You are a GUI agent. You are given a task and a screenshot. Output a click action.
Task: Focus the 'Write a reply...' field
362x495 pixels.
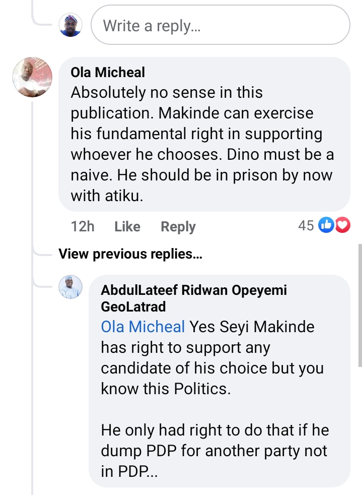(220, 25)
